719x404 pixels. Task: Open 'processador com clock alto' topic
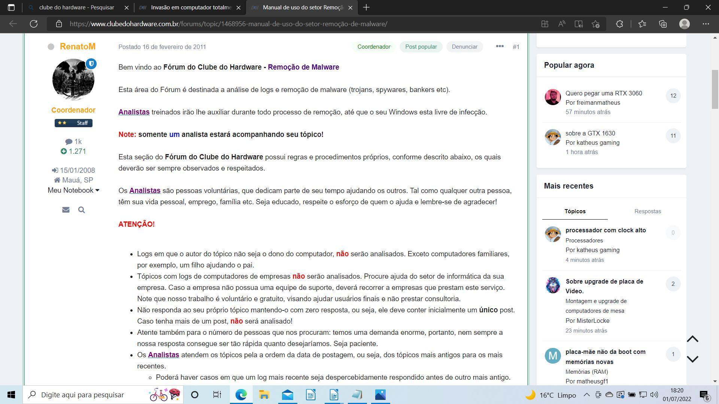pyautogui.click(x=606, y=230)
